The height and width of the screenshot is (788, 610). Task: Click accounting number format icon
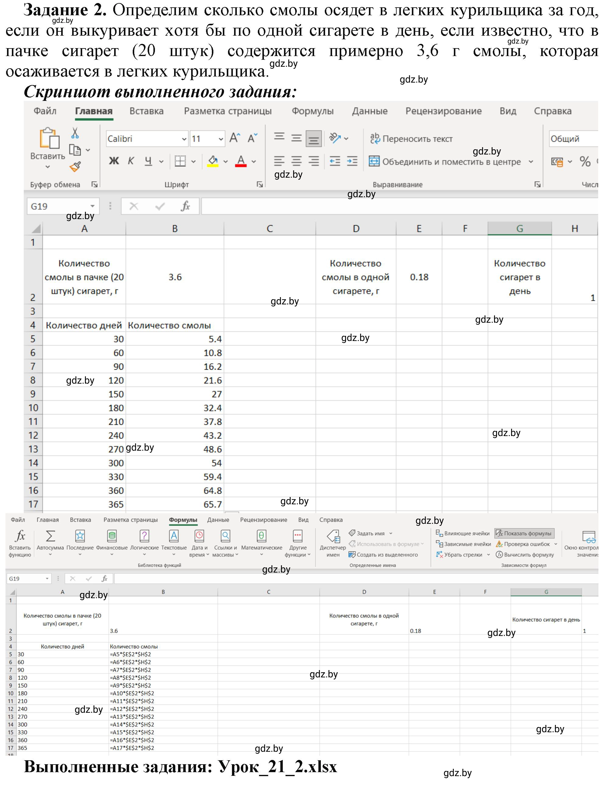tap(557, 162)
